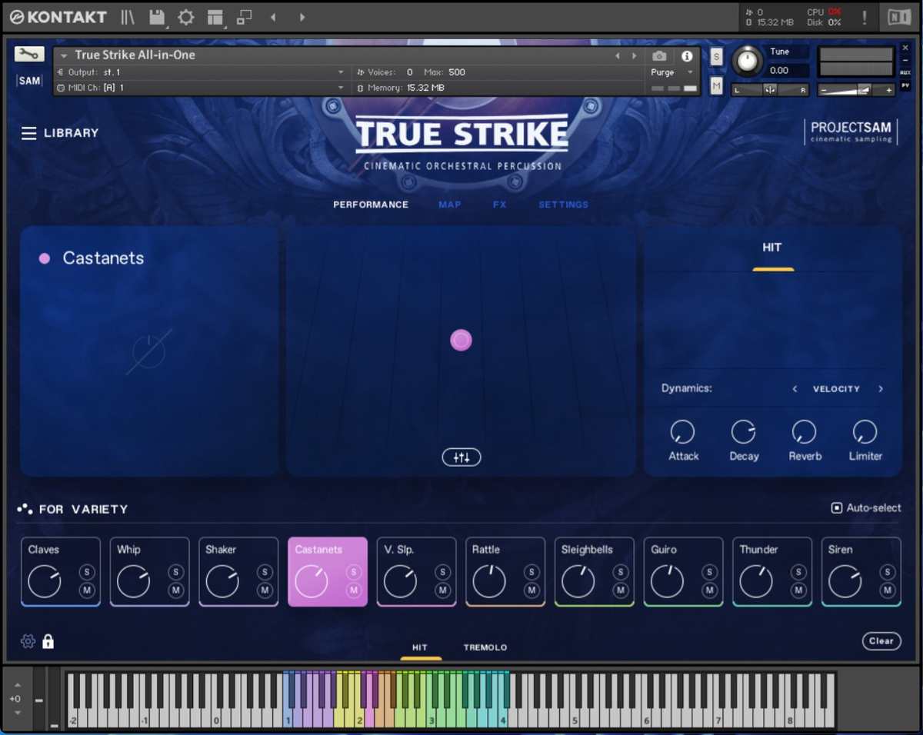Screen dimensions: 923x735
Task: Click the snapshot camera icon
Action: [x=659, y=55]
